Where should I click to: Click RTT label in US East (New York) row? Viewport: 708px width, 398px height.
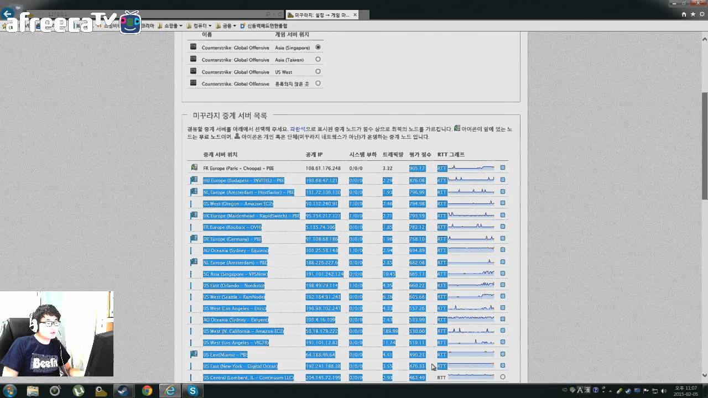pyautogui.click(x=442, y=366)
